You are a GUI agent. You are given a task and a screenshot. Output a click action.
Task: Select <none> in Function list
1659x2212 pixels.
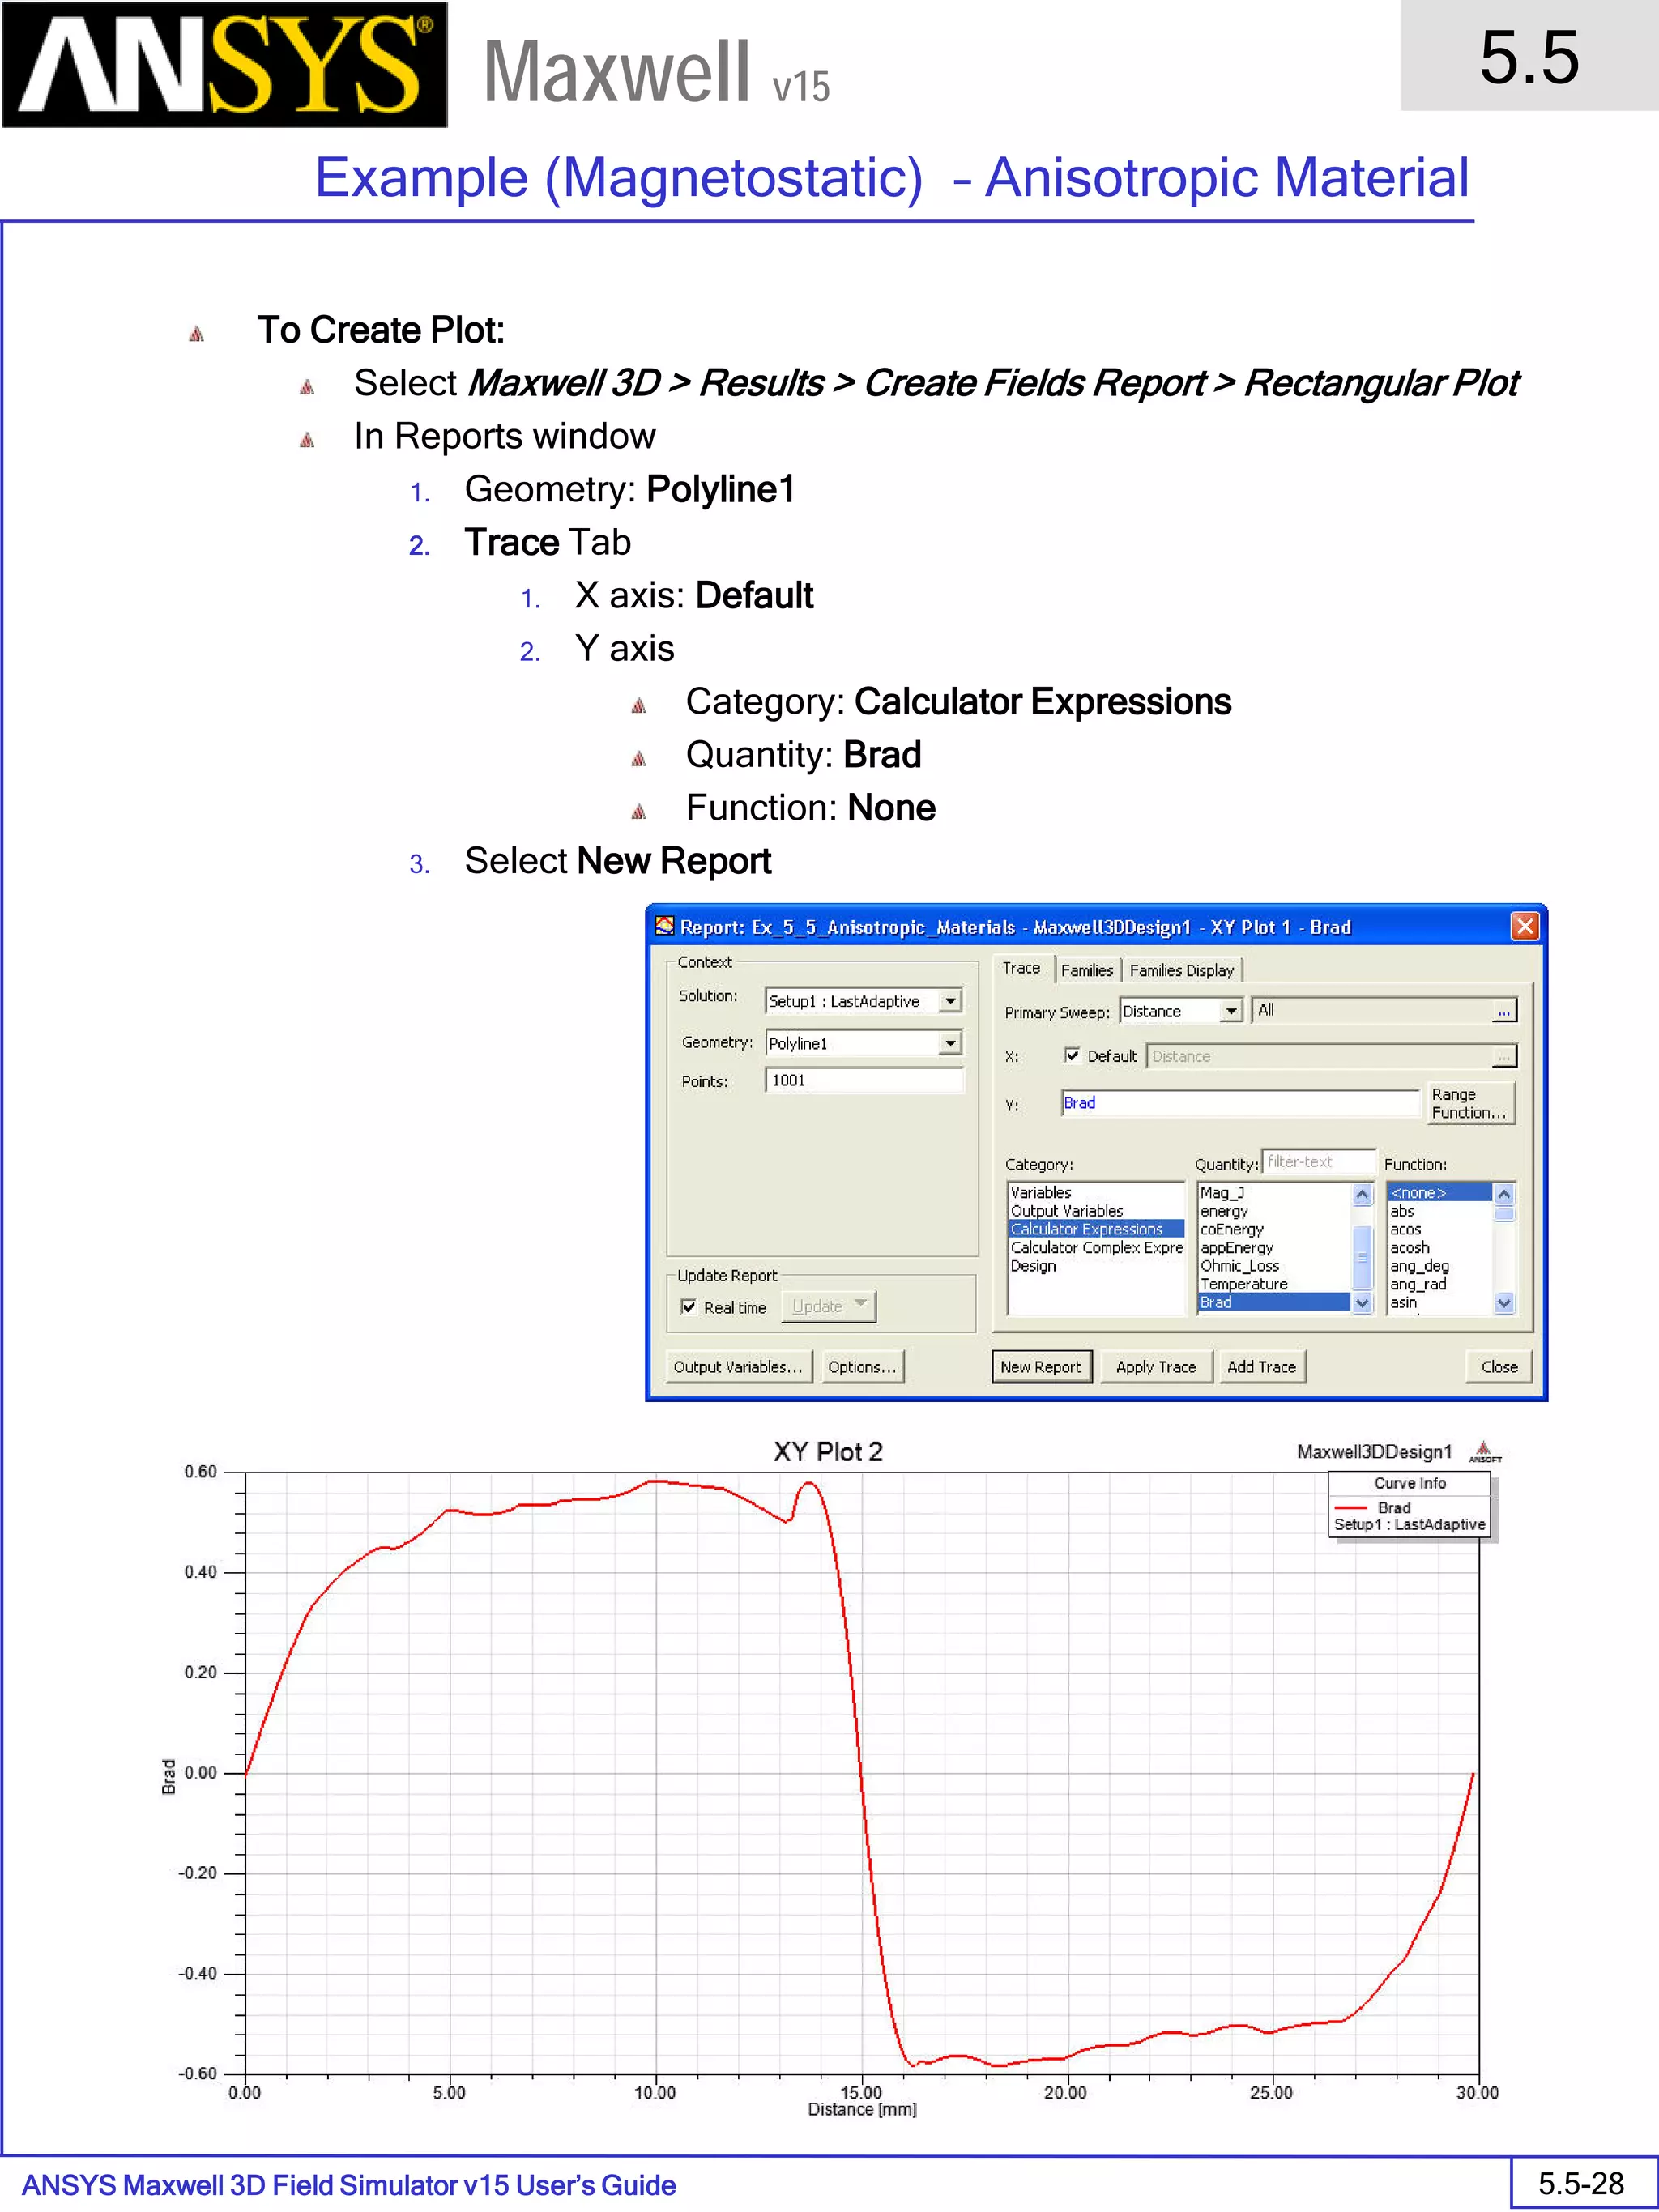tap(1440, 1192)
